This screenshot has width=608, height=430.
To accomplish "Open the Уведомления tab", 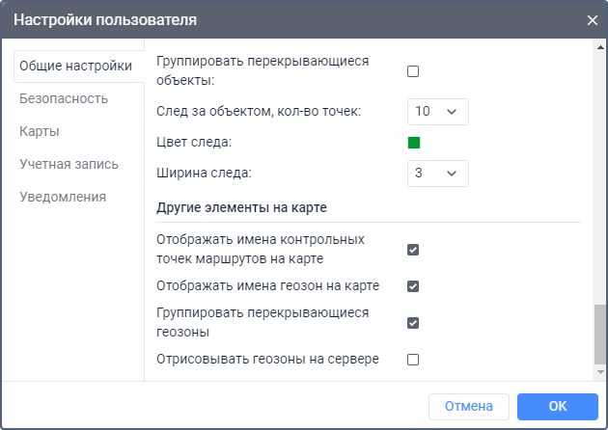I will click(63, 197).
